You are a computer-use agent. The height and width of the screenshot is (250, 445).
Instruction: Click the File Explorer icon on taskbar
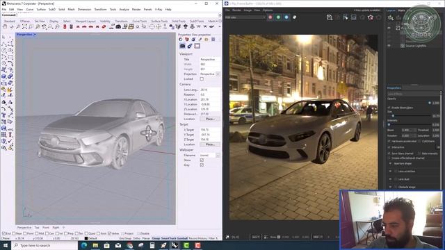[x=95, y=245]
